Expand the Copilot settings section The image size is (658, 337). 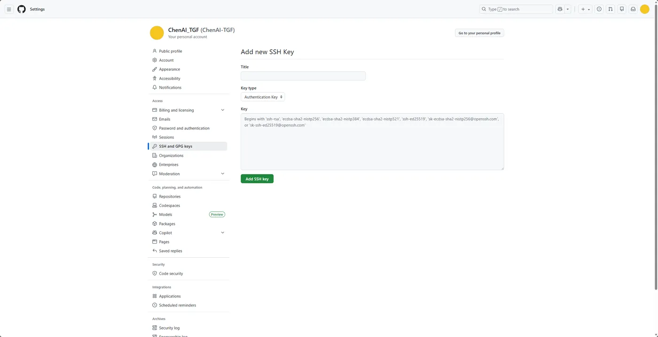coord(223,233)
